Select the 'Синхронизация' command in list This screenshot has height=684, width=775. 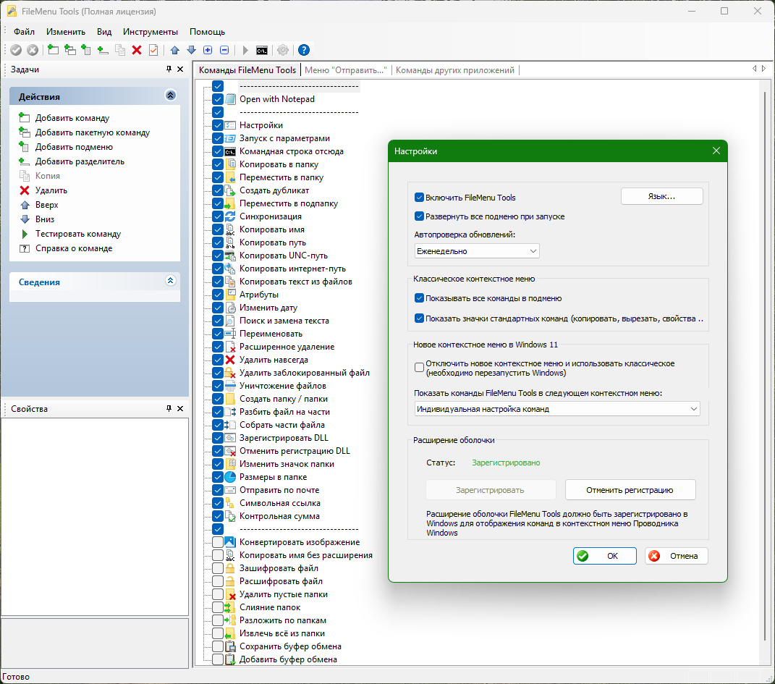tap(271, 216)
